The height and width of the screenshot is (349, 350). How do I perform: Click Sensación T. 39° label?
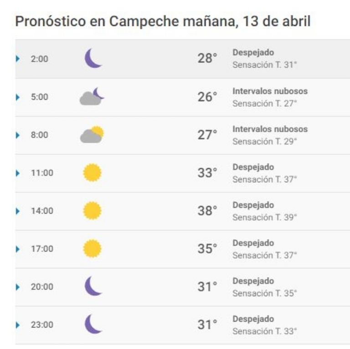(x=264, y=217)
